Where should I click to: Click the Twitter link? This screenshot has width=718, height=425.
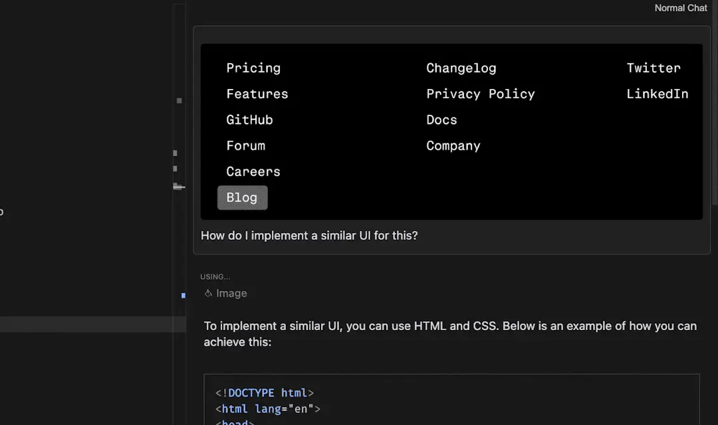pos(654,68)
